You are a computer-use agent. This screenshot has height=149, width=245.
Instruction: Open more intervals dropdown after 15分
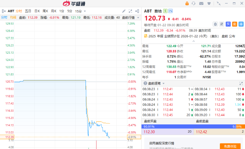coord(85,11)
